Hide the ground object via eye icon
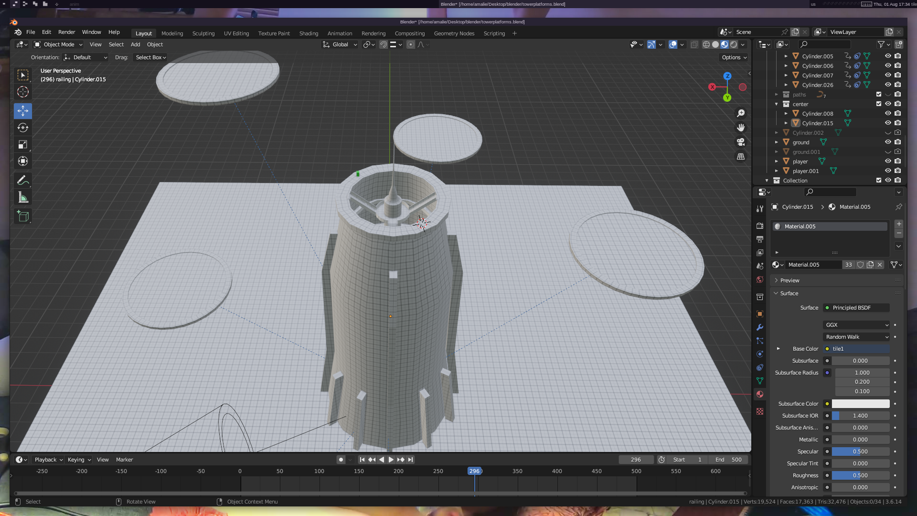Screen dimensions: 917x516 [x=888, y=142]
